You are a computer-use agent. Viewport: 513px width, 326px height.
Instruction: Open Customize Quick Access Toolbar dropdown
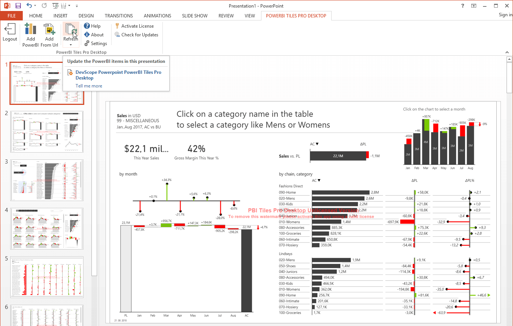[77, 6]
